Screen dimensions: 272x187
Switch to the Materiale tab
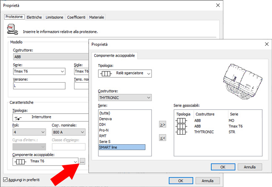point(97,17)
